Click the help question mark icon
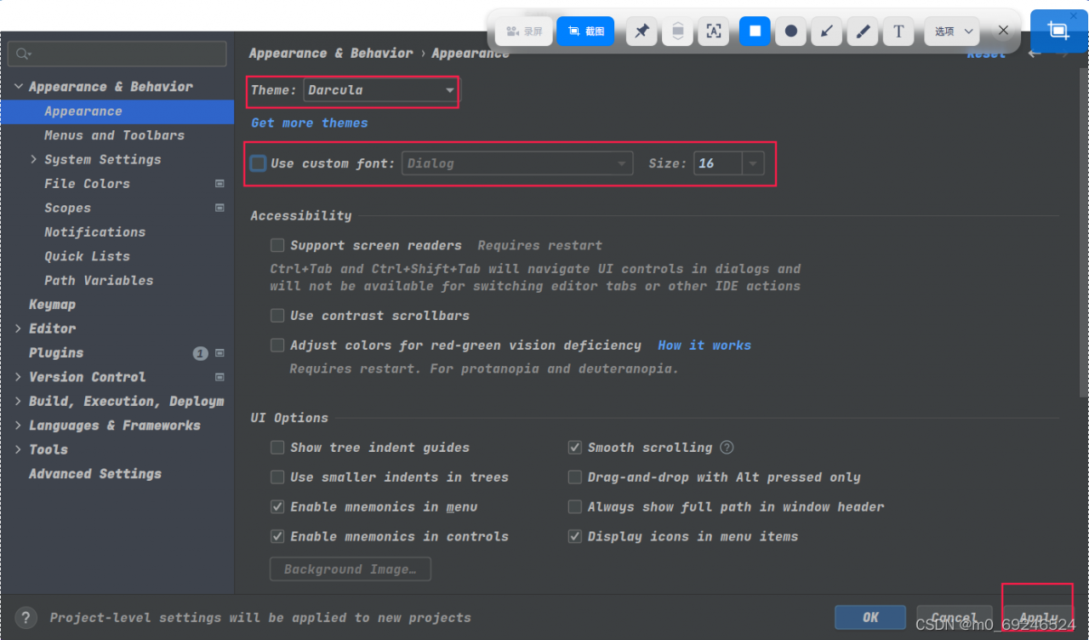This screenshot has height=640, width=1089. (x=26, y=618)
